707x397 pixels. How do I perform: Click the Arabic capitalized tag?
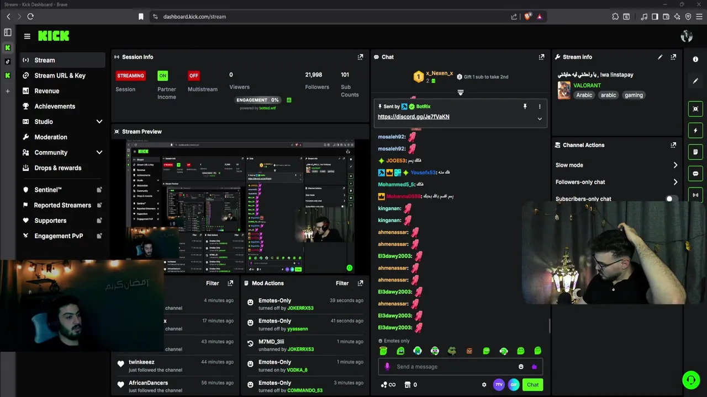[584, 95]
